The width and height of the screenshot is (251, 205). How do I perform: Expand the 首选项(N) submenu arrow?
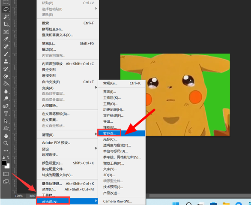pos(96,201)
